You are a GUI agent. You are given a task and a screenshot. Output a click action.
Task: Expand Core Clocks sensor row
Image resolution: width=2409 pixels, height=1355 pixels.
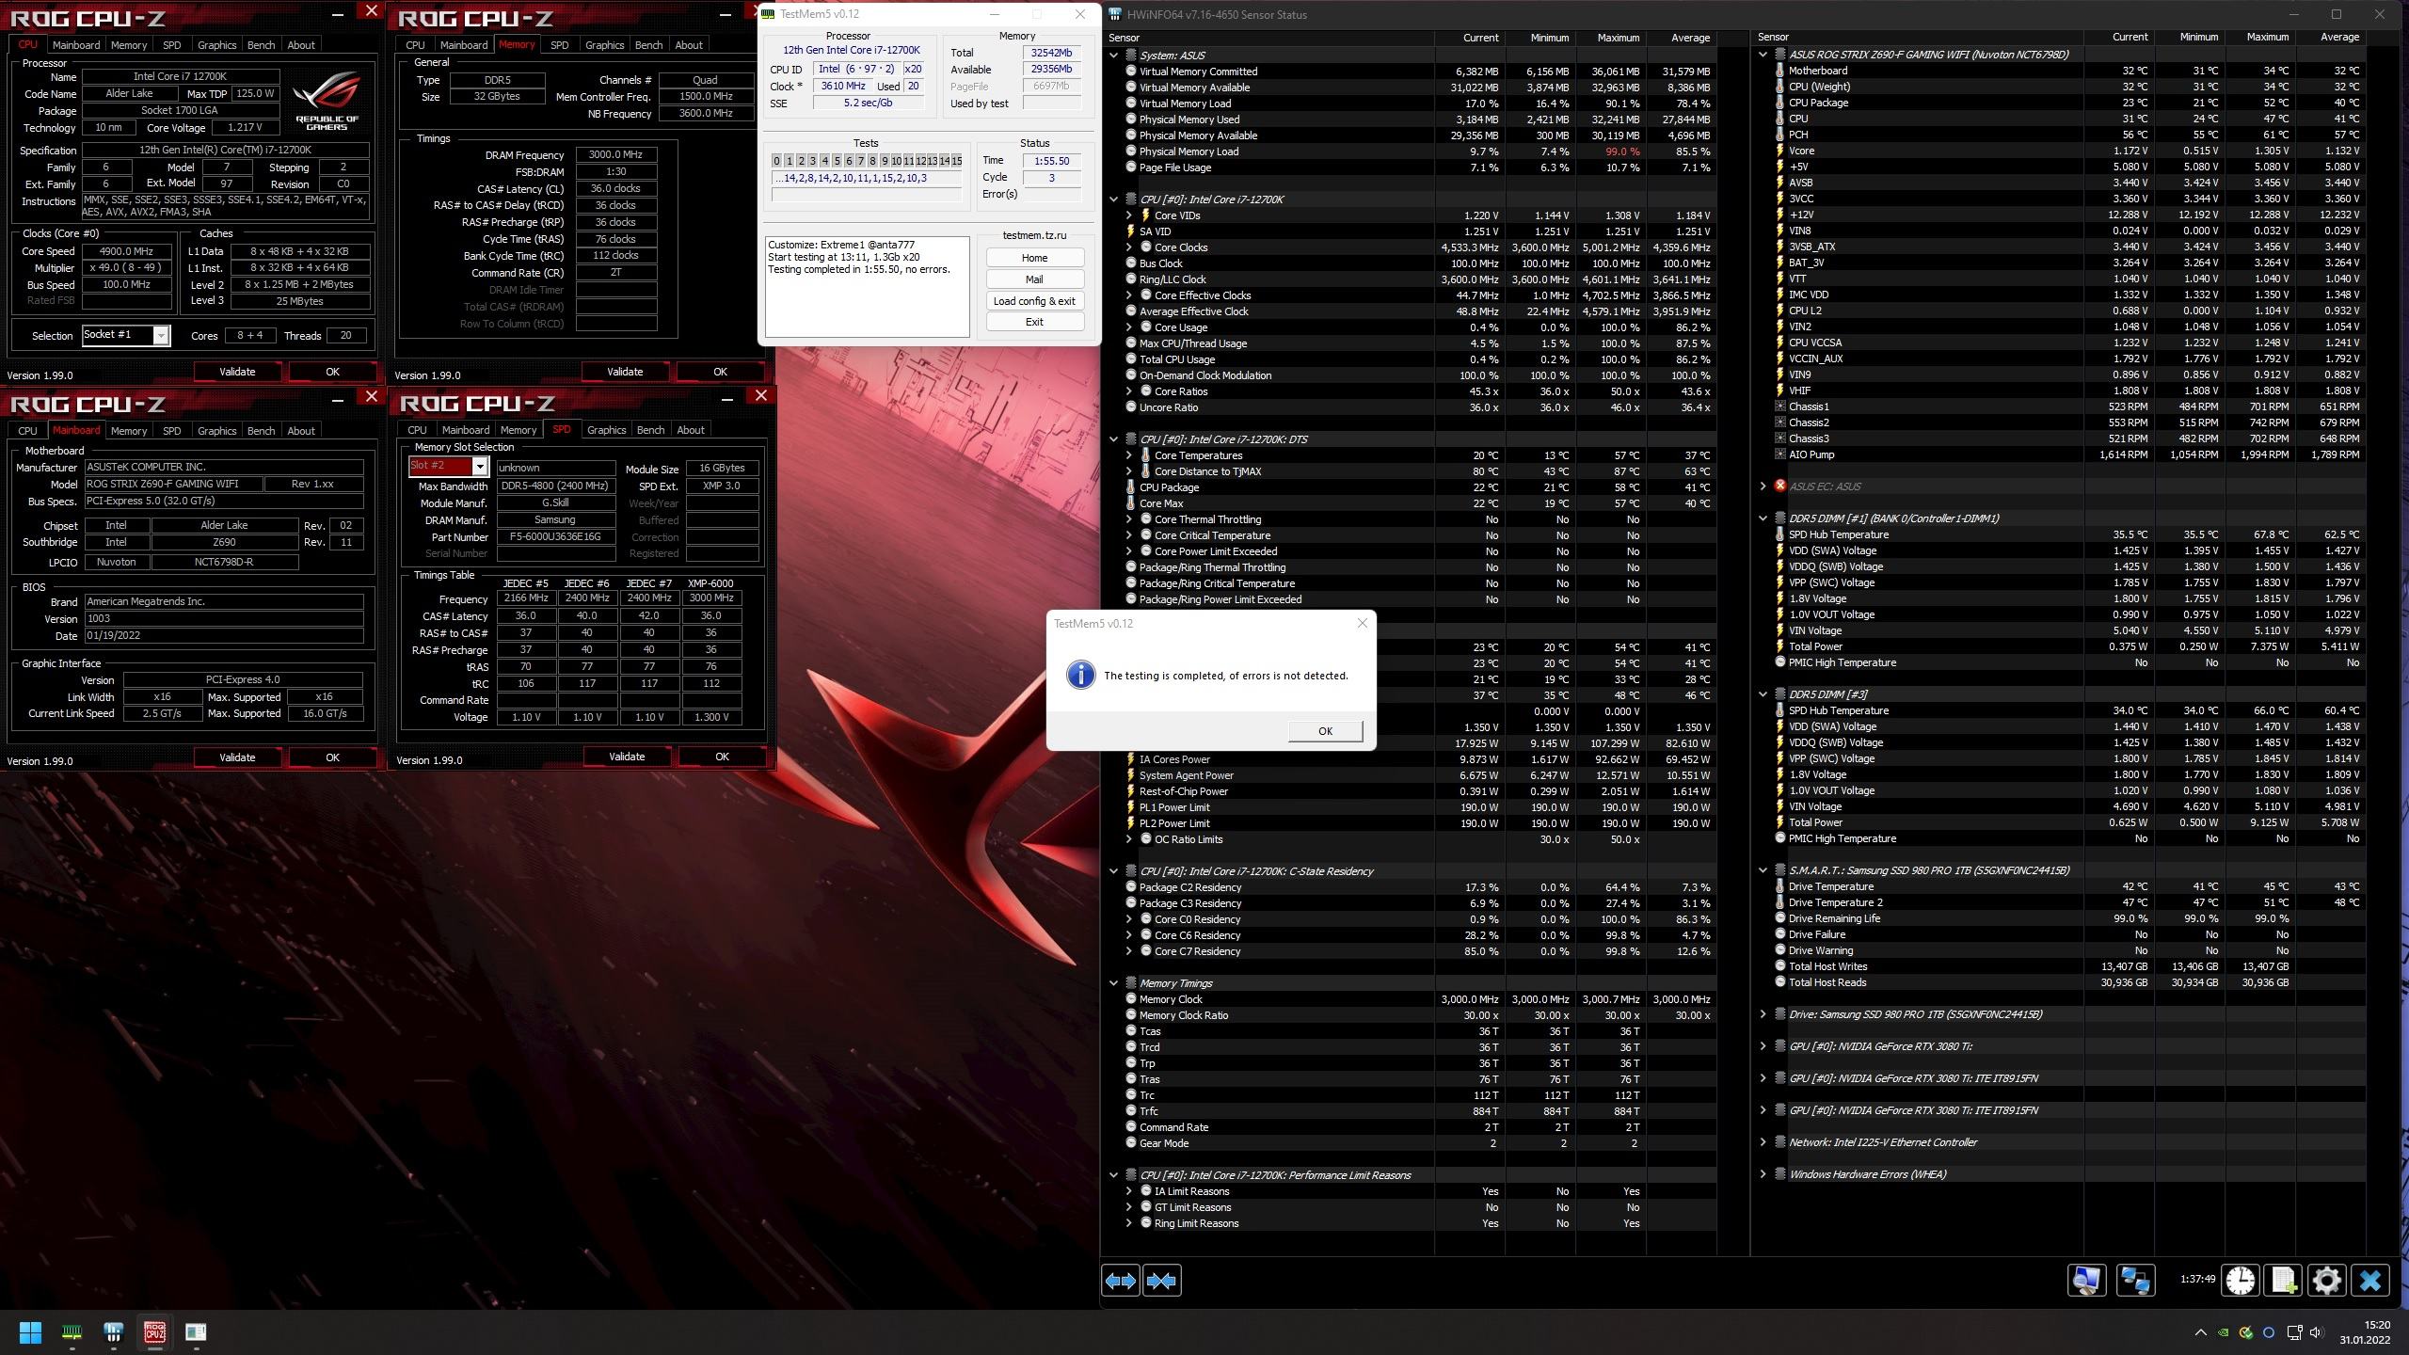tap(1129, 247)
